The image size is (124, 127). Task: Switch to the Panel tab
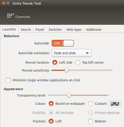40,30
